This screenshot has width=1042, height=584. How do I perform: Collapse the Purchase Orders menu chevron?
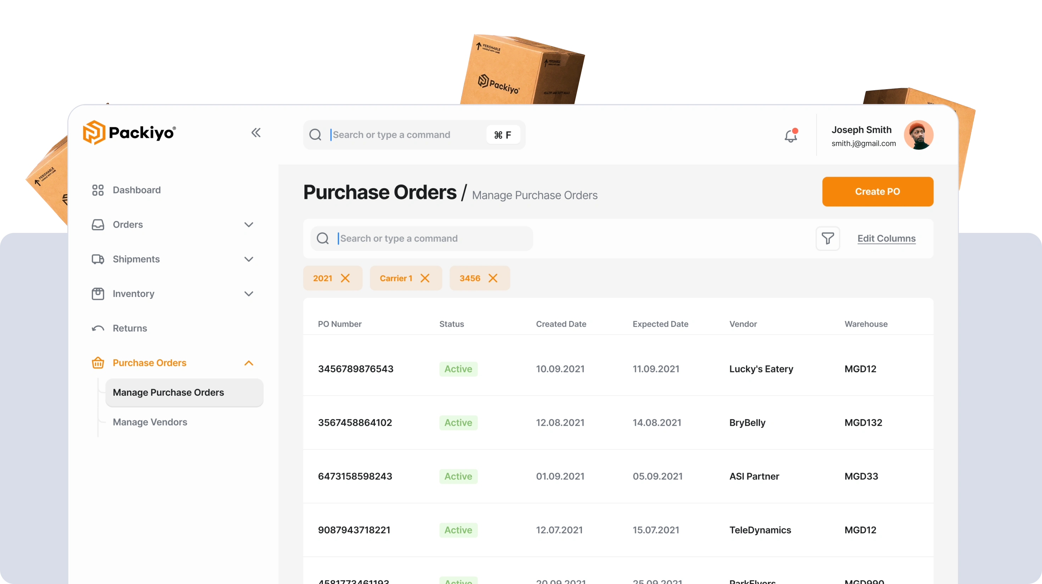[249, 363]
